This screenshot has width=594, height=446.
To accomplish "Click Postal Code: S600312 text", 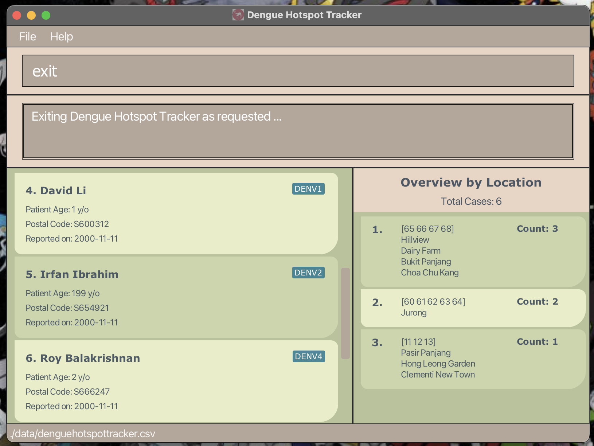I will (x=67, y=224).
